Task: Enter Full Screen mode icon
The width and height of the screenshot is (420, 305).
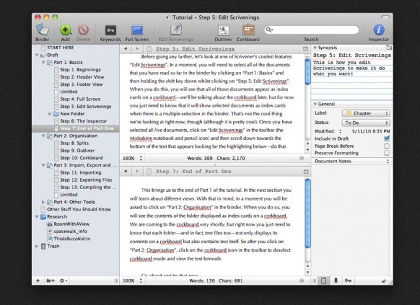Action: [137, 30]
